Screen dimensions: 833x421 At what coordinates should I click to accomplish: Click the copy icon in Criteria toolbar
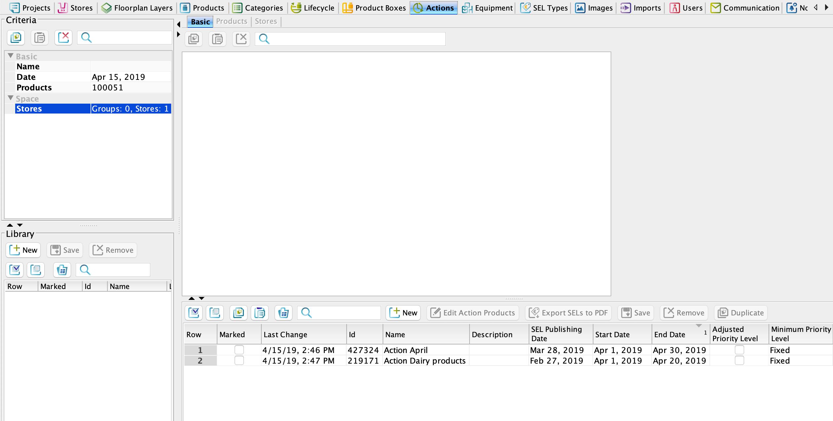[x=16, y=38]
